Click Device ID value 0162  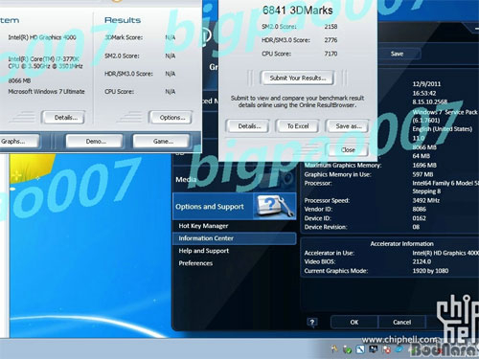[419, 218]
